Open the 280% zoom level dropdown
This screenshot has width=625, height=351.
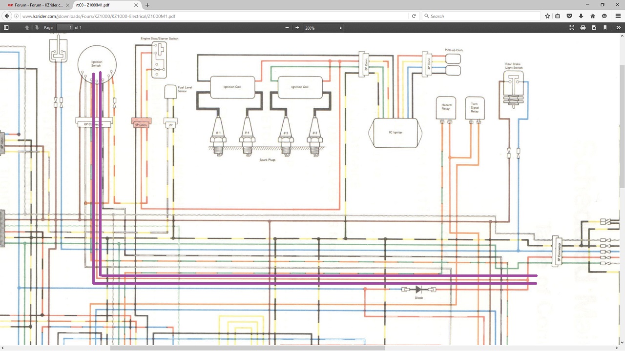click(323, 28)
